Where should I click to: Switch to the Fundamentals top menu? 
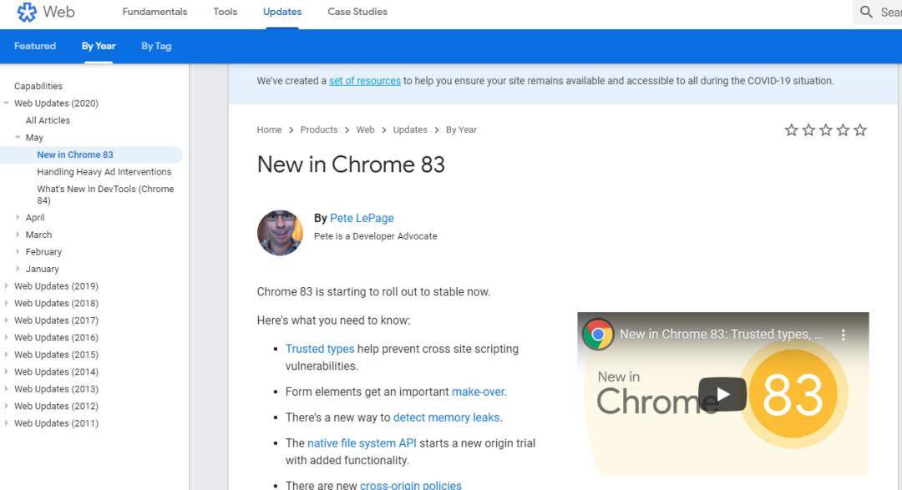point(155,12)
